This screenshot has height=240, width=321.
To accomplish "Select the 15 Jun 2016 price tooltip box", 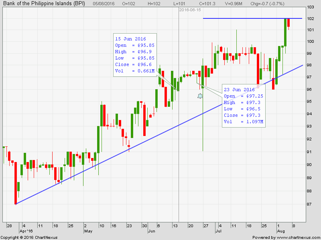I will point(135,55).
